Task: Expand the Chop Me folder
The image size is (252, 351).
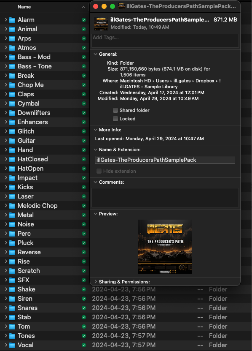Action: pos(6,85)
